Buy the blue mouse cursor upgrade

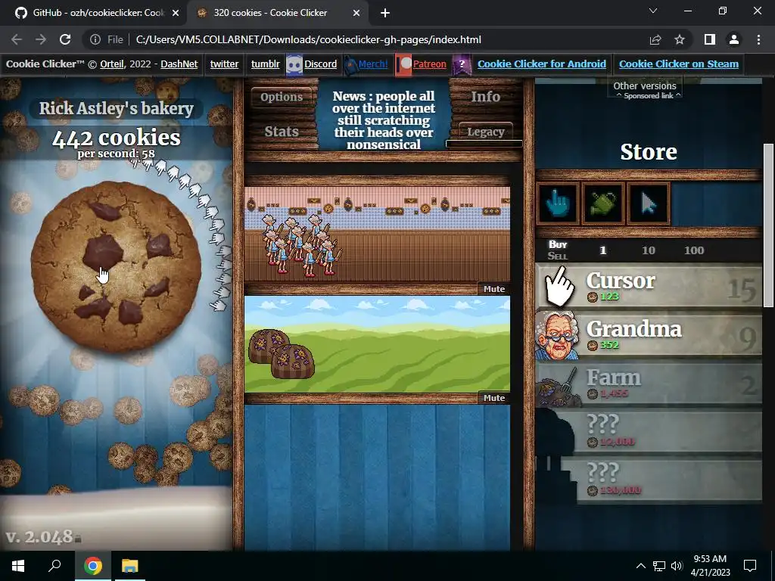pyautogui.click(x=648, y=203)
